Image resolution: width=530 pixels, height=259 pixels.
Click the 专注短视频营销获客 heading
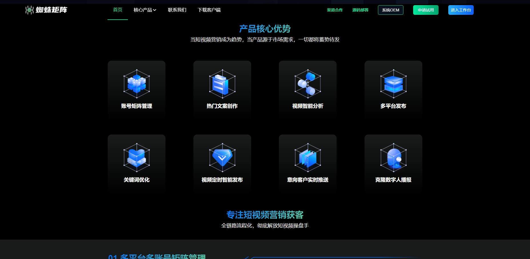265,215
